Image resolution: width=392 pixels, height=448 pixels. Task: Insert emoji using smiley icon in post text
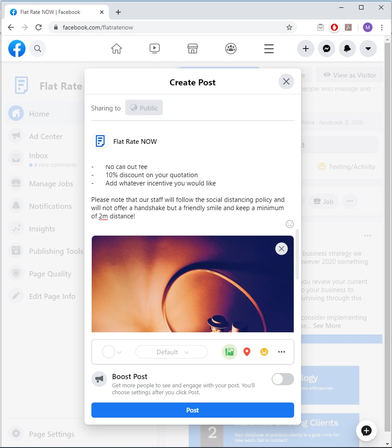[290, 224]
